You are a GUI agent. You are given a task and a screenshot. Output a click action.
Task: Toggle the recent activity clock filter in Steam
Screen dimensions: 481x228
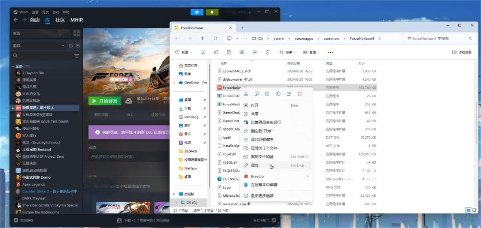tap(71, 45)
